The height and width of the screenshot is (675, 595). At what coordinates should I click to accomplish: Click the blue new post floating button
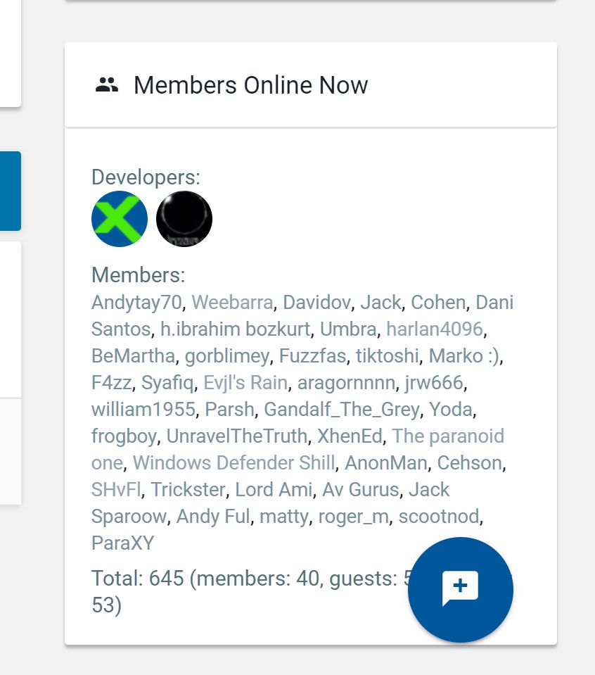click(x=460, y=590)
